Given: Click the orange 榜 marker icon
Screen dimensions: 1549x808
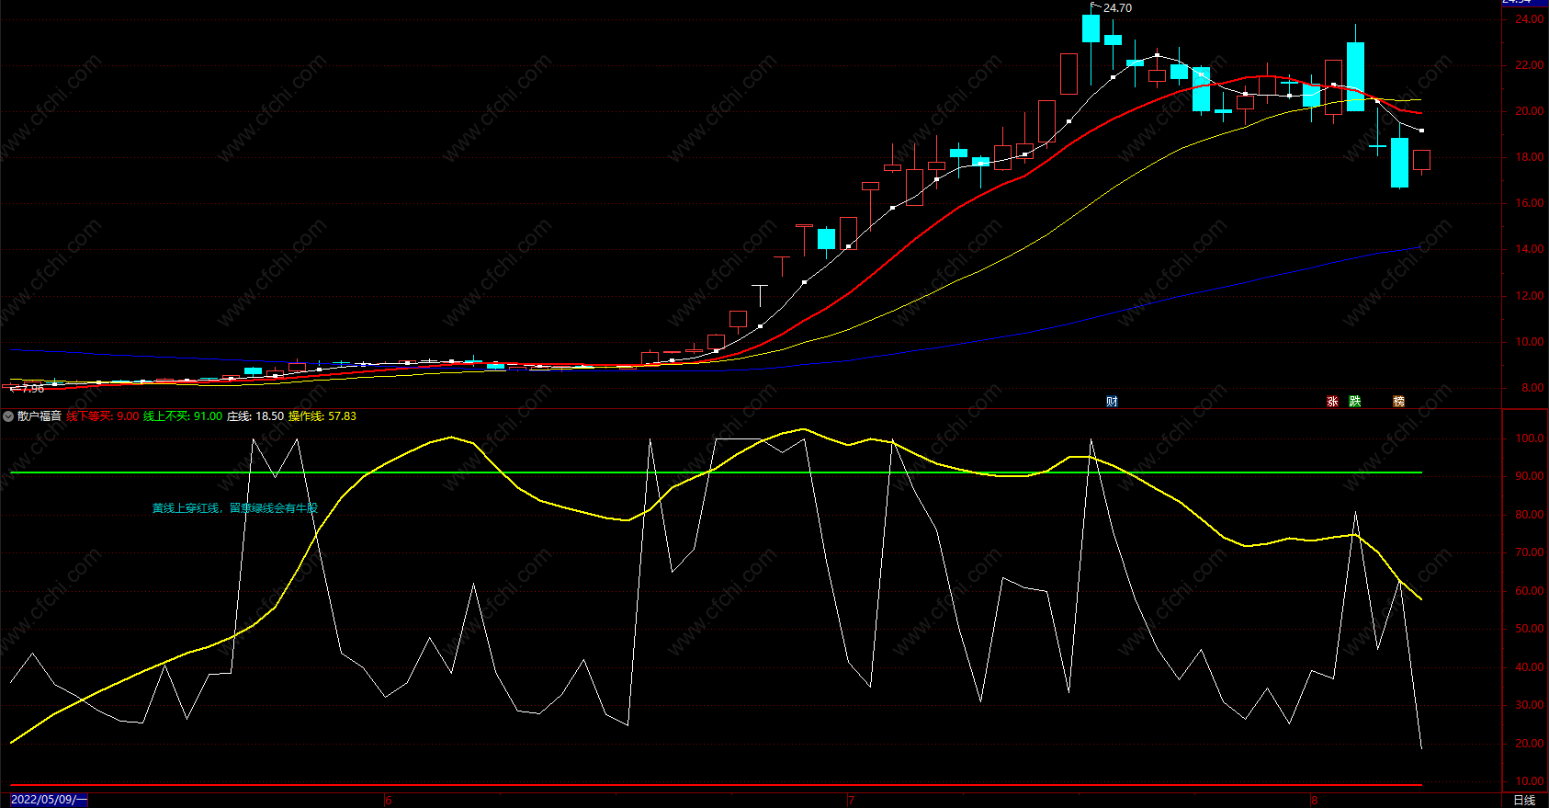Looking at the screenshot, I should 1398,401.
